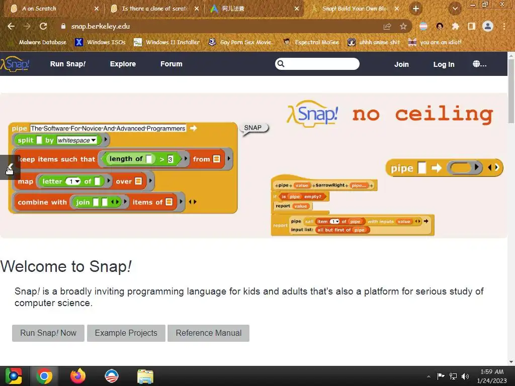Open the Chrome profile avatar
The image size is (515, 386).
(x=488, y=26)
